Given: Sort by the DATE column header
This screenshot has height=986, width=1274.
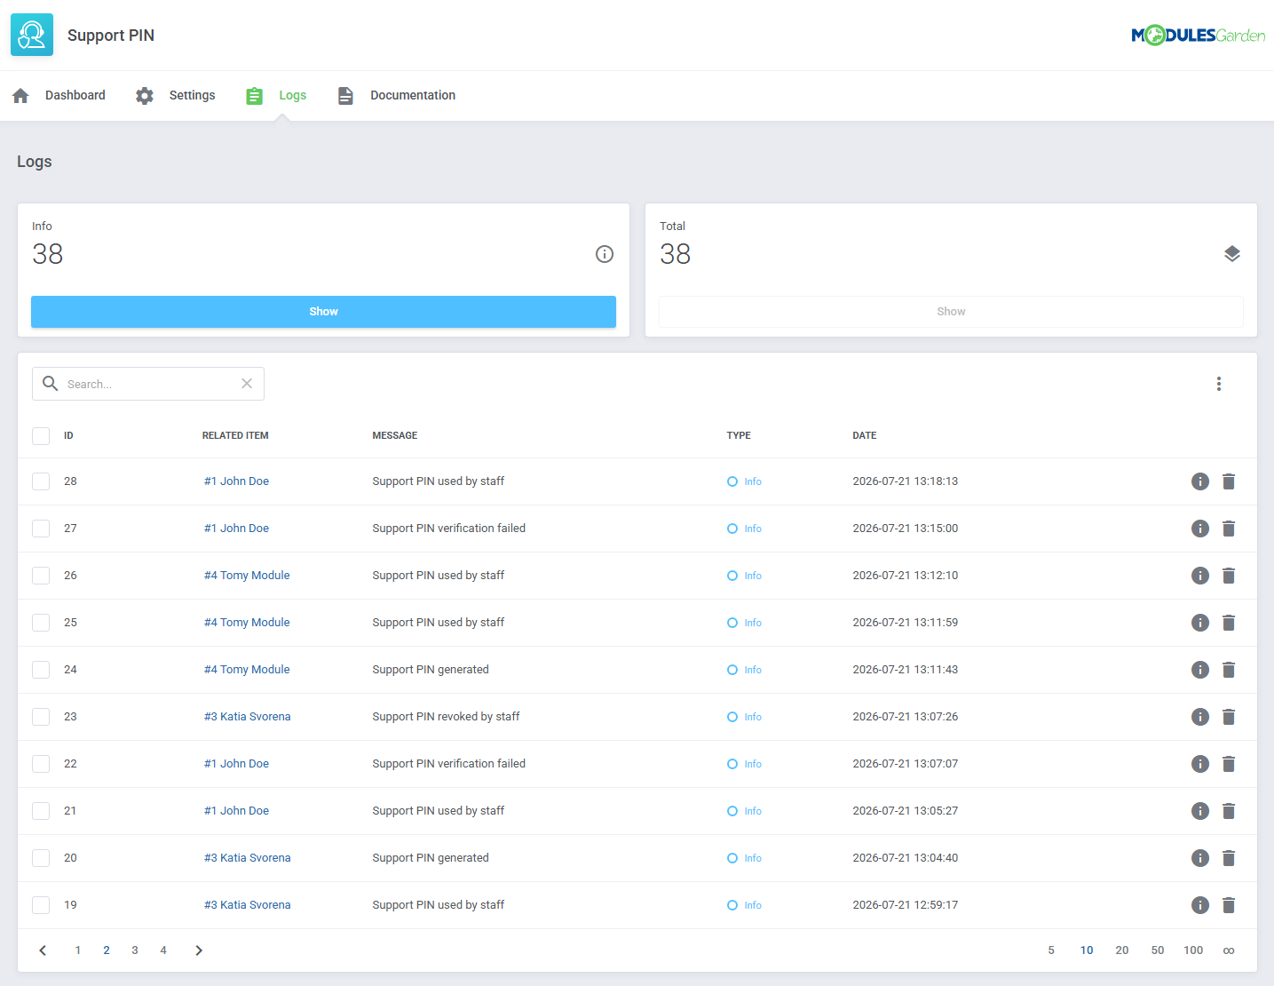Looking at the screenshot, I should [x=865, y=436].
